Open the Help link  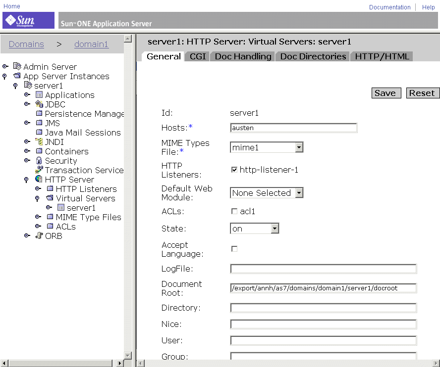[x=428, y=7]
